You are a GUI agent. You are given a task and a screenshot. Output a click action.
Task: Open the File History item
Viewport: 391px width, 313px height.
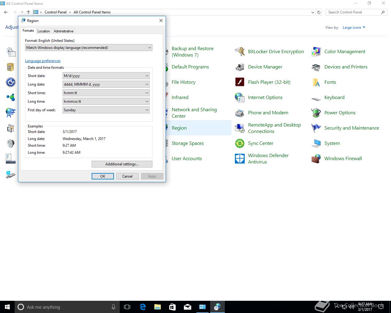tap(184, 82)
